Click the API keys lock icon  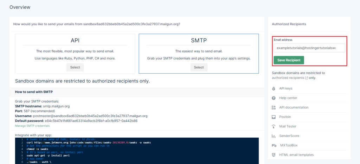[274, 89]
